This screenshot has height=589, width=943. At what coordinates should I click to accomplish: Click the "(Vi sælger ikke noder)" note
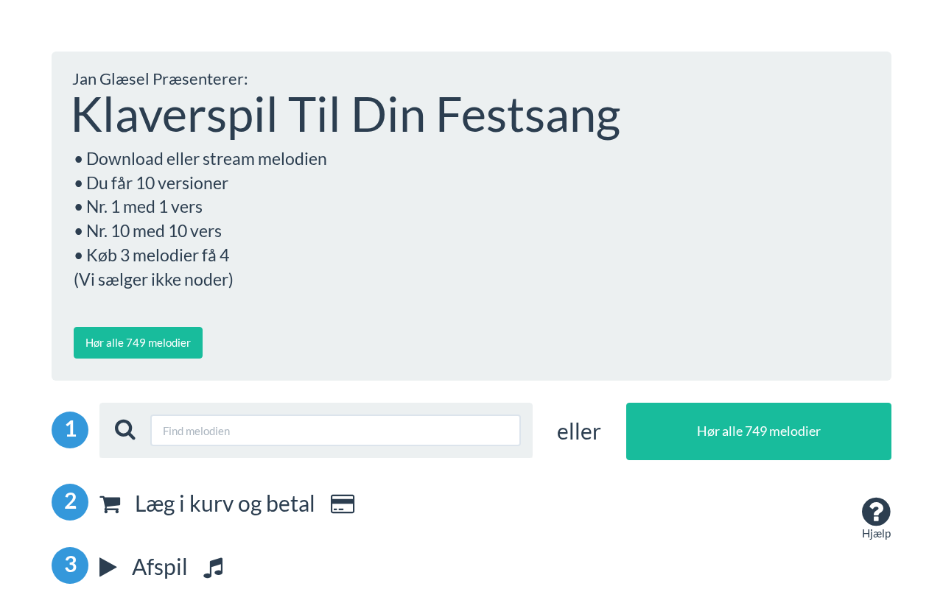pos(153,280)
